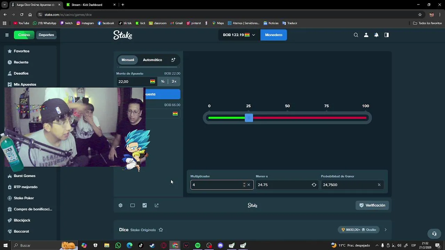Open the advanced strategy icon next to Automático
The width and height of the screenshot is (445, 250).
pos(173,60)
